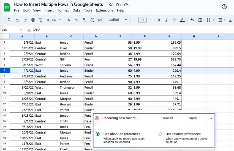The width and height of the screenshot is (234, 151).
Task: Open the Tools menu
Action: click(88, 10)
